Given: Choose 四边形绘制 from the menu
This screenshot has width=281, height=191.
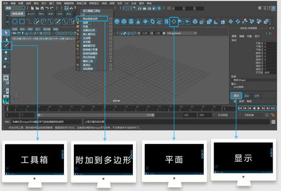Looking at the screenshot, I should [89, 57].
